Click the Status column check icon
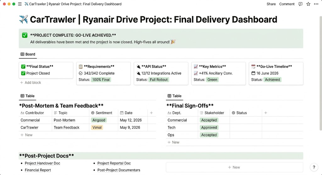 233,113
